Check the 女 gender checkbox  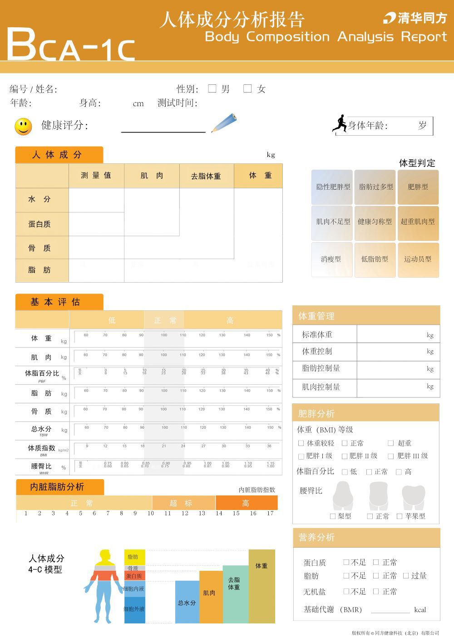[x=247, y=88]
